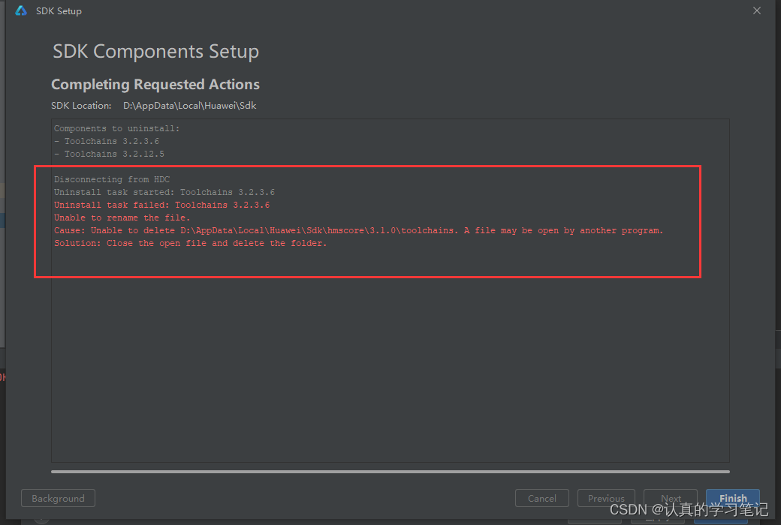The width and height of the screenshot is (781, 525).
Task: Click the Cancel button
Action: pos(542,498)
